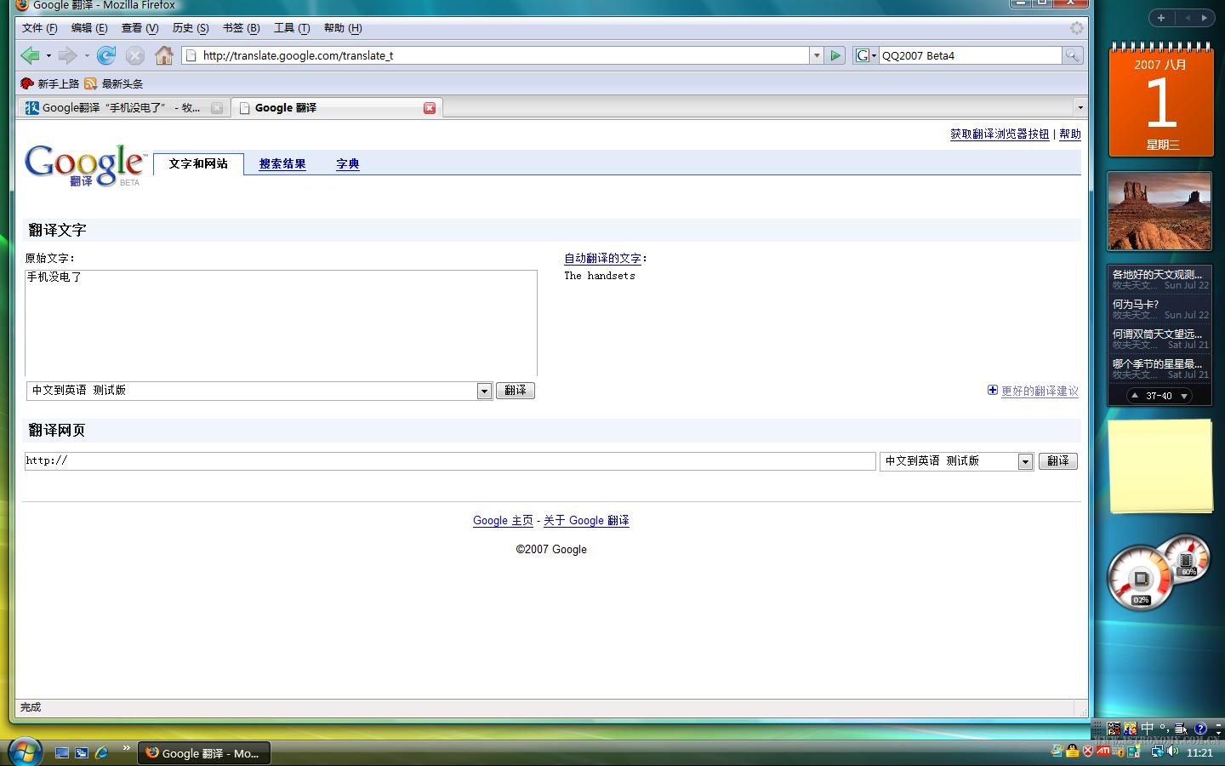Click the 字典 tab link
The image size is (1225, 766).
point(347,164)
